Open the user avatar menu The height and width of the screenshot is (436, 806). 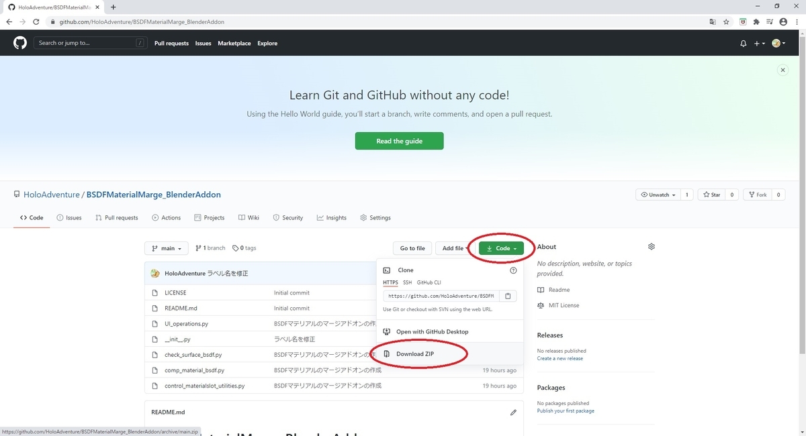[x=779, y=43]
